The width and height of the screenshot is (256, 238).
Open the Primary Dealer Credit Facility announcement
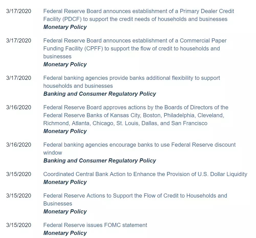138,15
